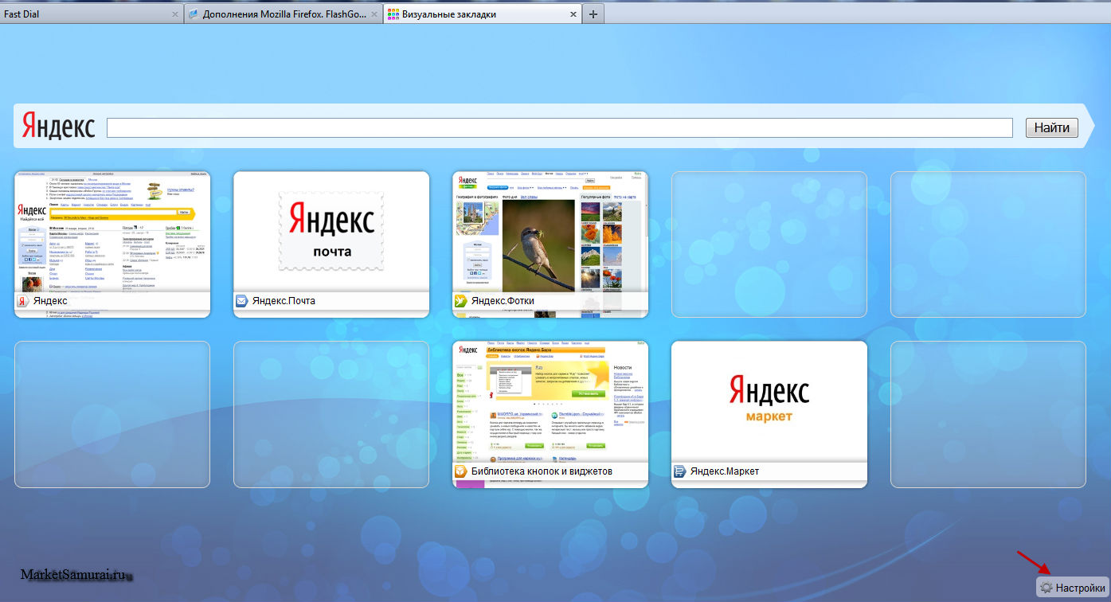Click the blue icon beside Яндекс.Маркет
The height and width of the screenshot is (602, 1111).
coord(679,471)
